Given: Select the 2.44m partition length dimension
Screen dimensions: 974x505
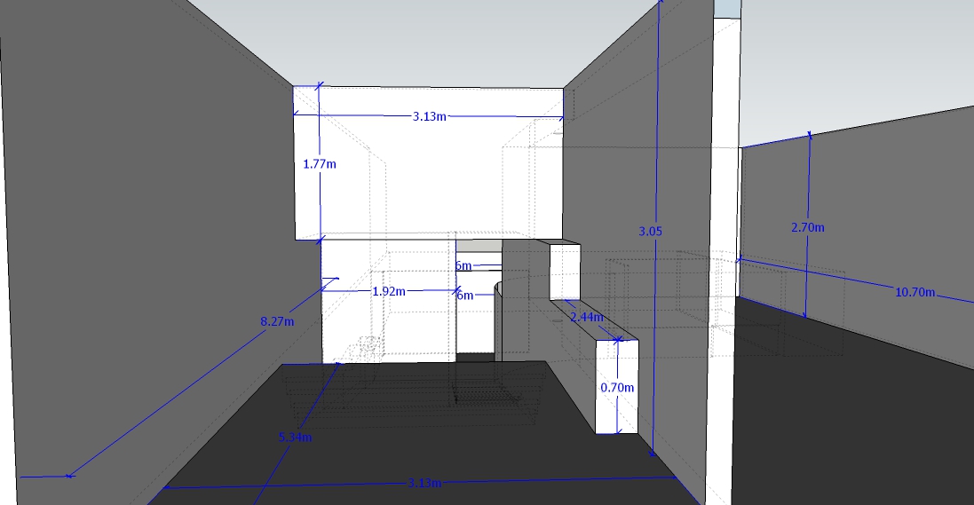Looking at the screenshot, I should (x=586, y=317).
